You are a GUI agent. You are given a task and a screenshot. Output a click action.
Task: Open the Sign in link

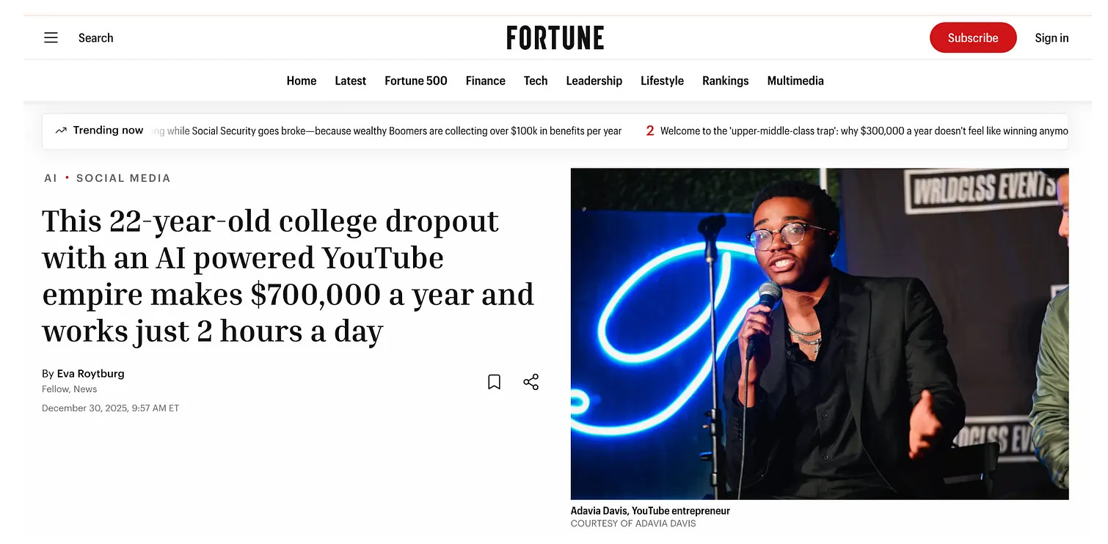coord(1051,38)
